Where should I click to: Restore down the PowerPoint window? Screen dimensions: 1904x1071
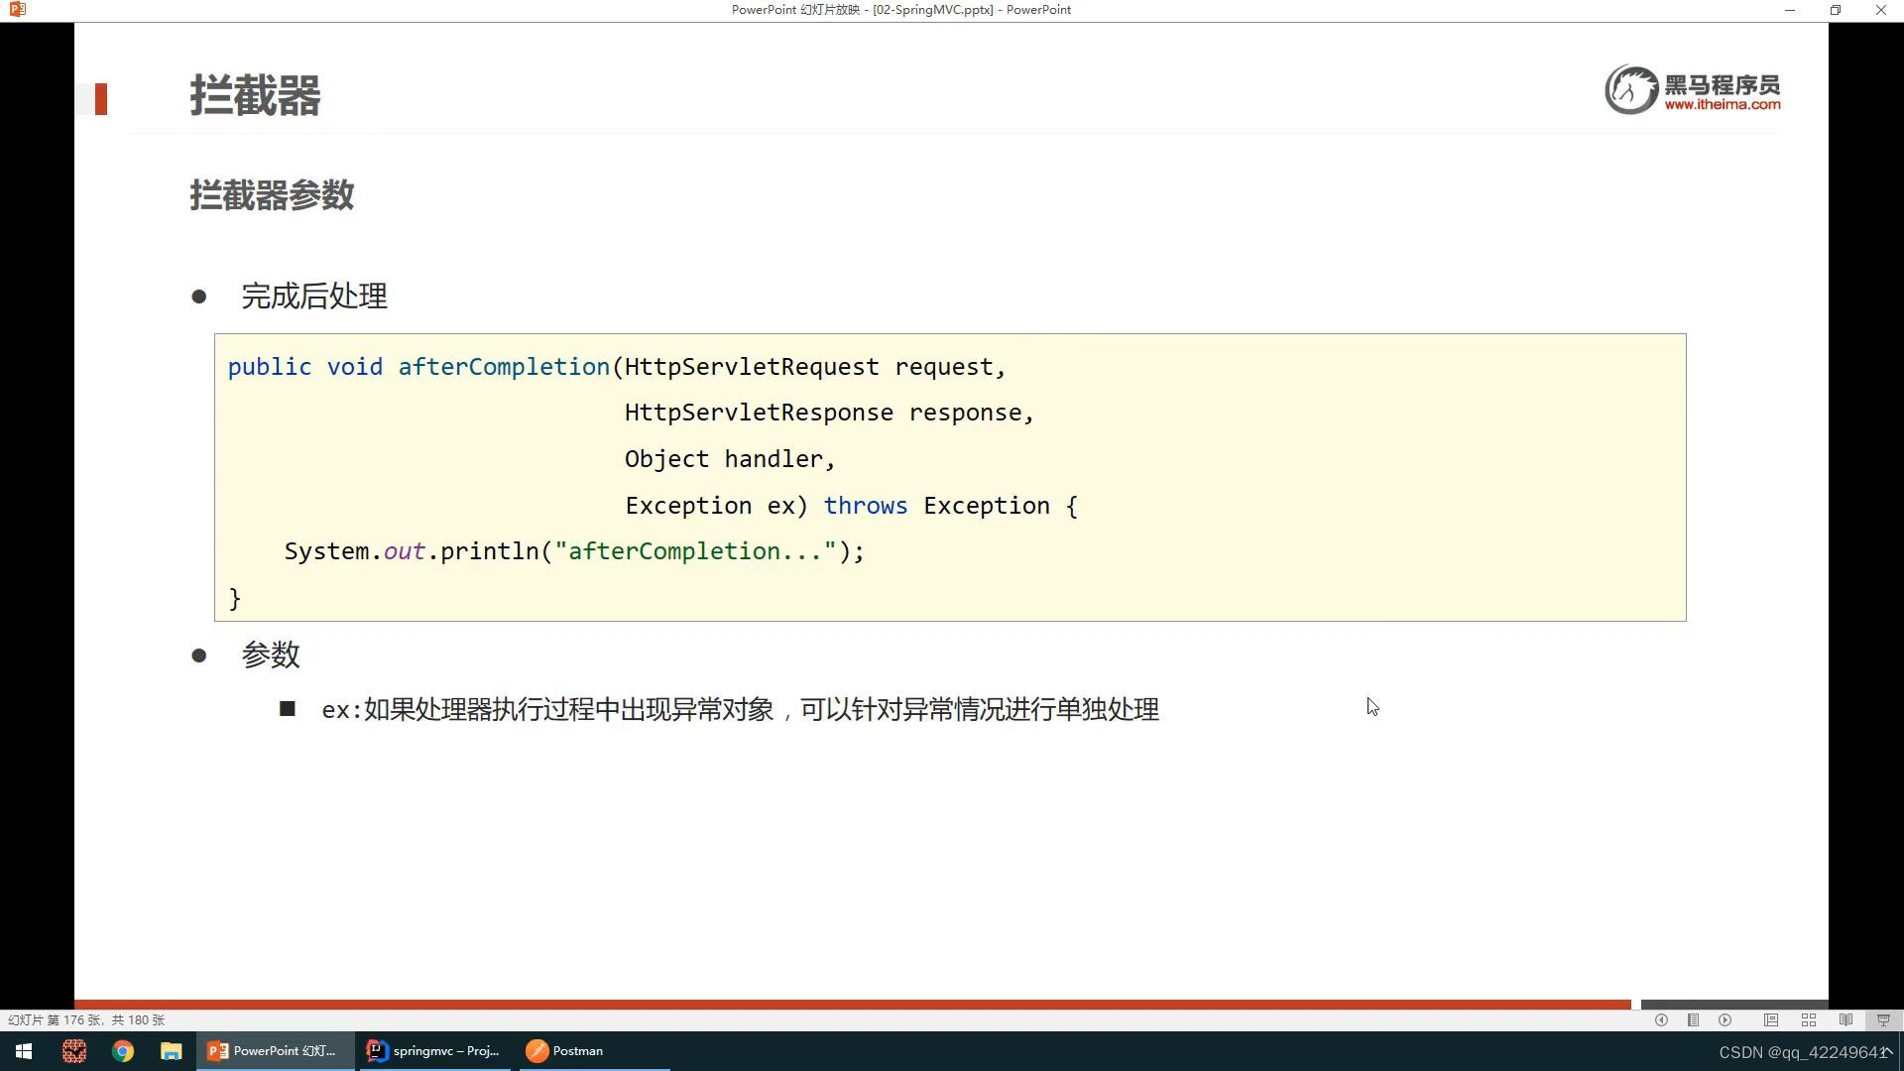(x=1836, y=10)
